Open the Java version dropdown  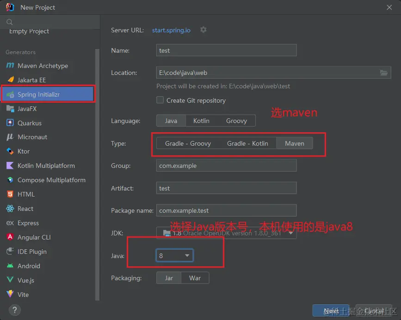pyautogui.click(x=175, y=255)
